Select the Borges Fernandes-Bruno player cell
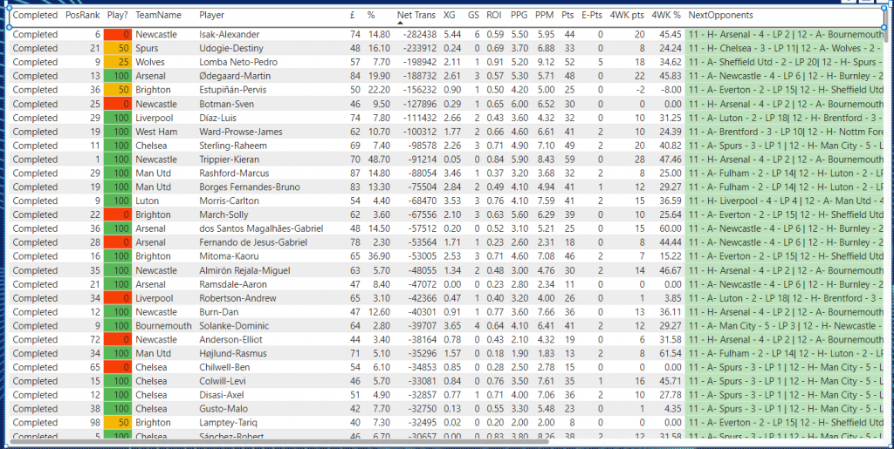 [250, 187]
